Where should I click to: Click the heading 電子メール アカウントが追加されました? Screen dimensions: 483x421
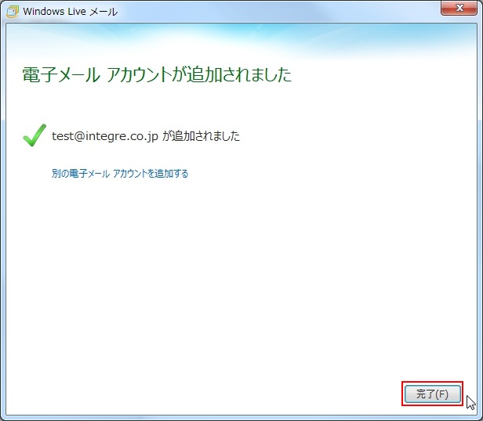point(157,74)
